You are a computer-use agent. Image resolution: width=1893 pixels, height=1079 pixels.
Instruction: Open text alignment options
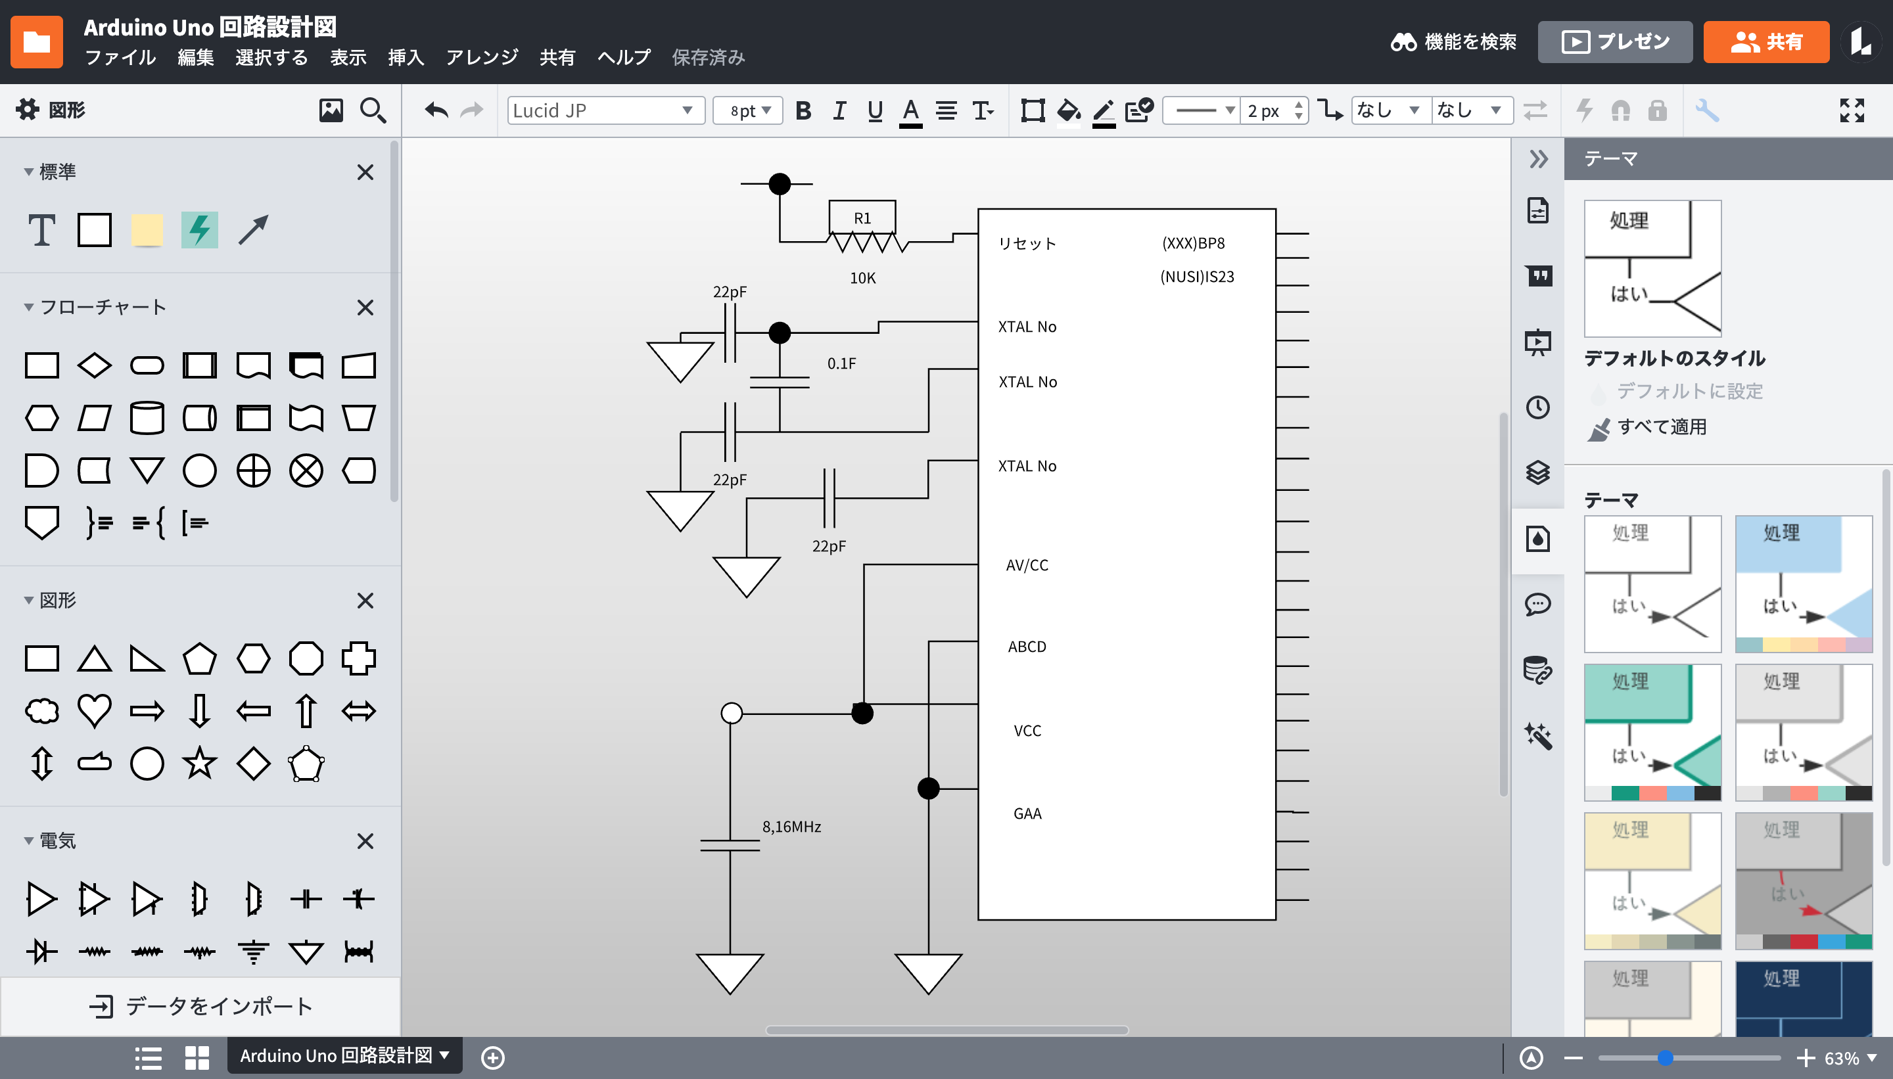click(x=946, y=110)
